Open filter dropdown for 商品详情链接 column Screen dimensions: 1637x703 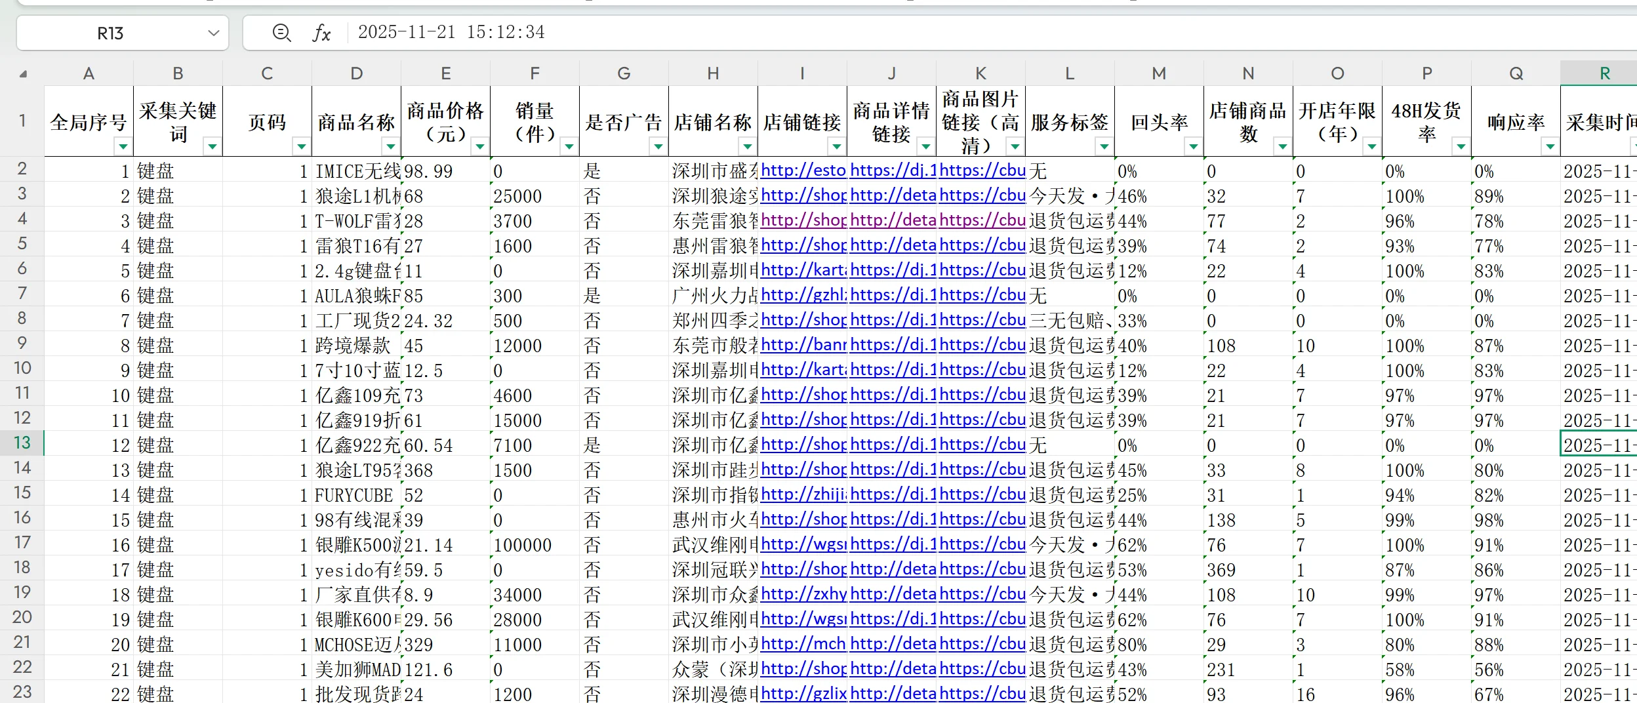(x=925, y=146)
